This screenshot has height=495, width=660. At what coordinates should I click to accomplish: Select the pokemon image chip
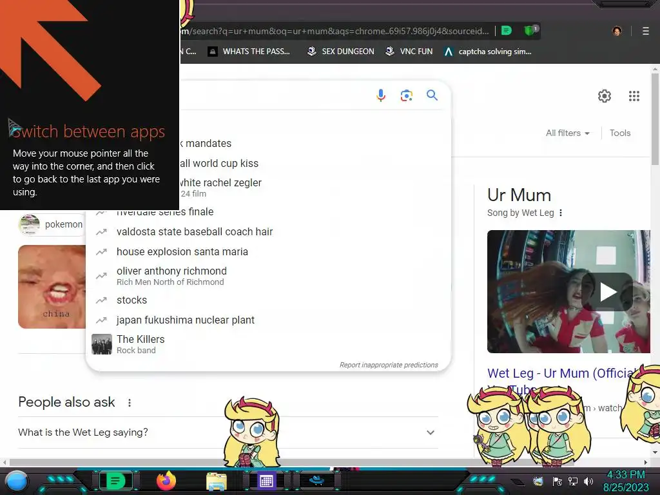click(52, 224)
